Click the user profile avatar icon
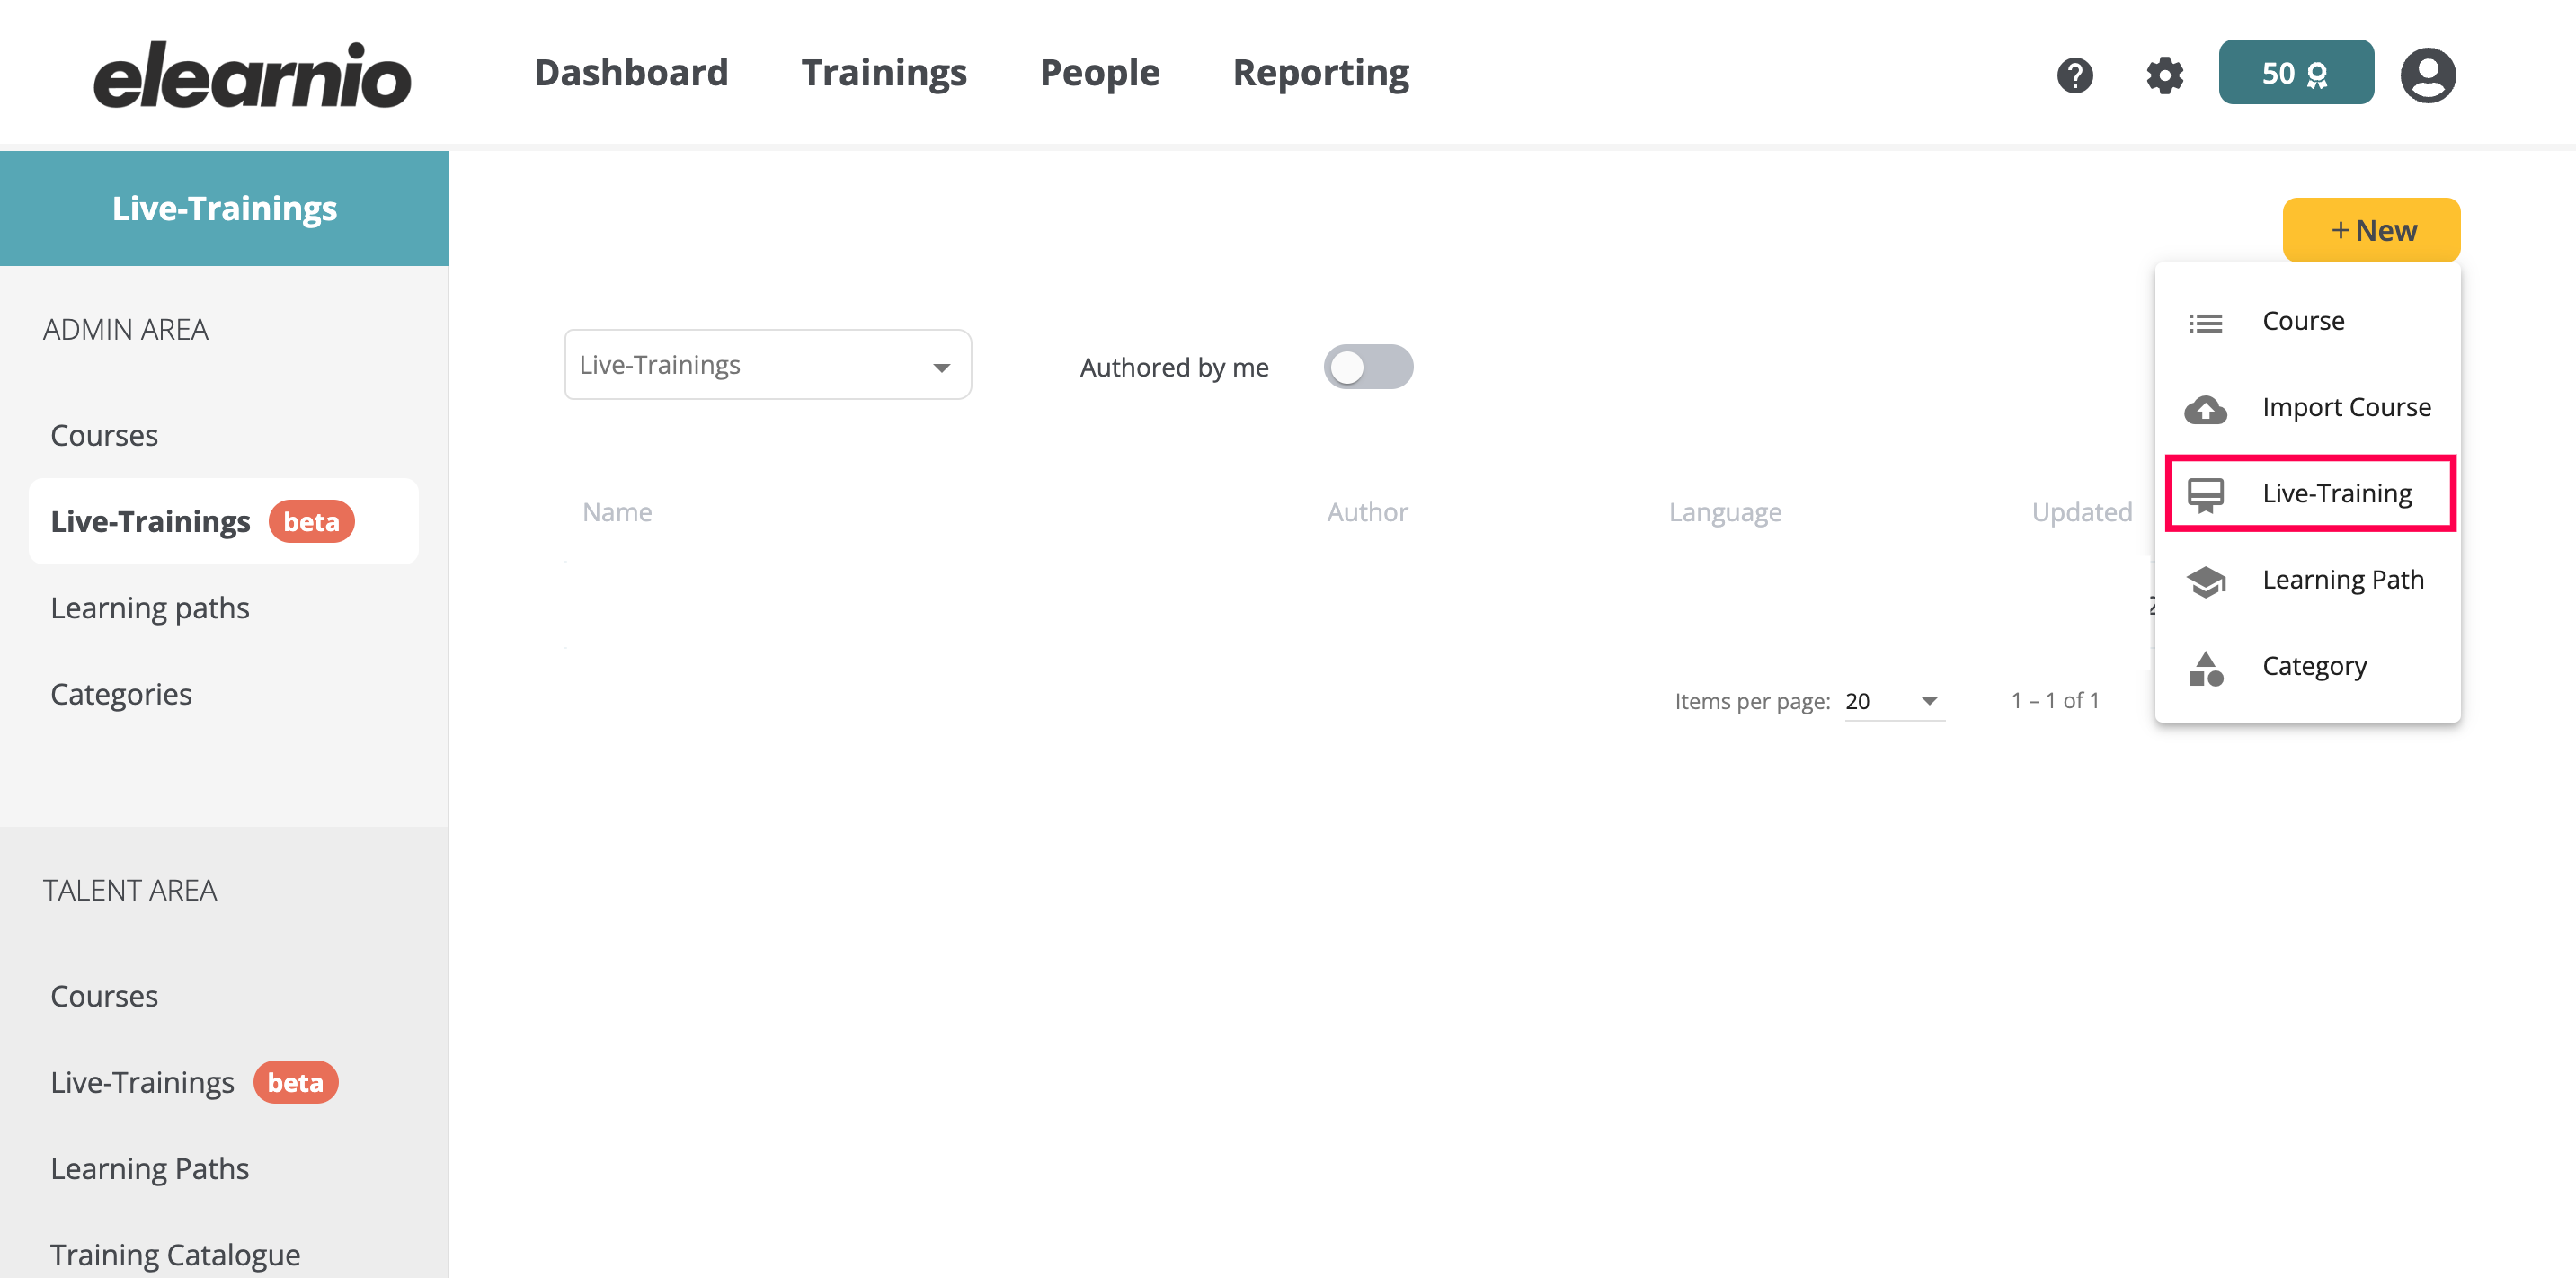2576x1278 pixels. pos(2427,75)
